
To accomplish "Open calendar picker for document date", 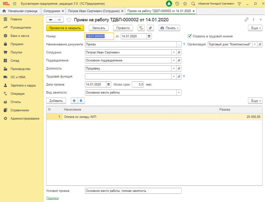I will point(149,36).
